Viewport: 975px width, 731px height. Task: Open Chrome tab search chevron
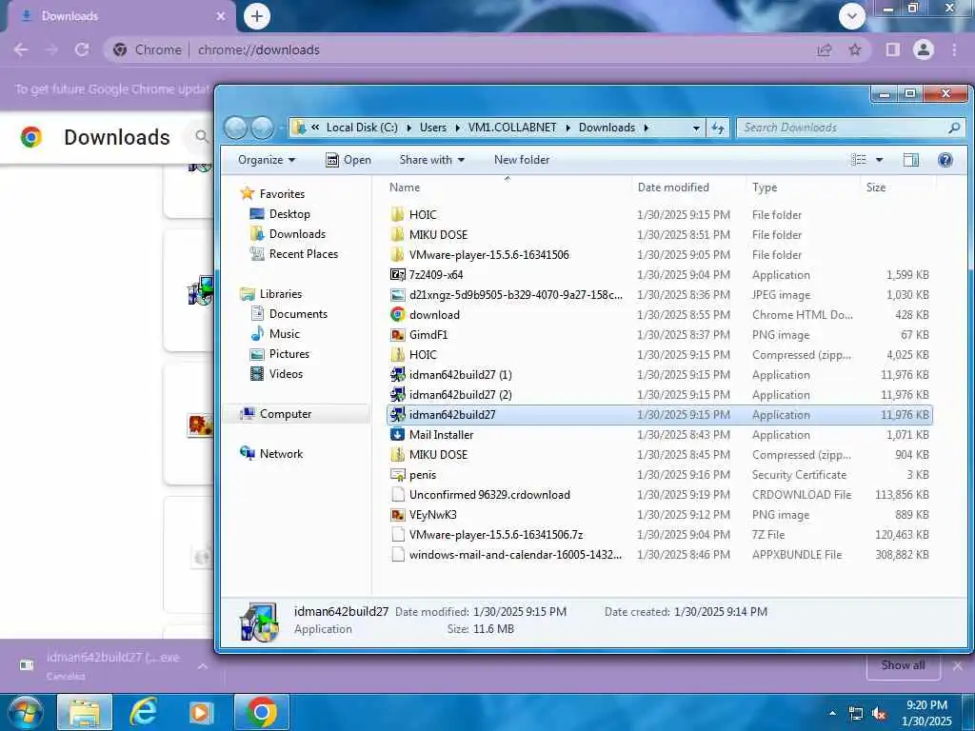(x=852, y=16)
